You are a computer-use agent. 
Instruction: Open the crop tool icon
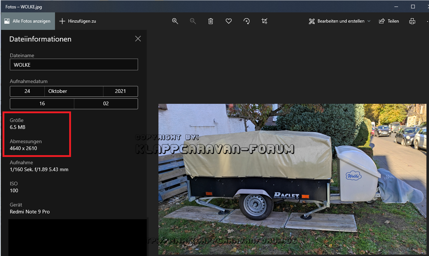point(264,21)
